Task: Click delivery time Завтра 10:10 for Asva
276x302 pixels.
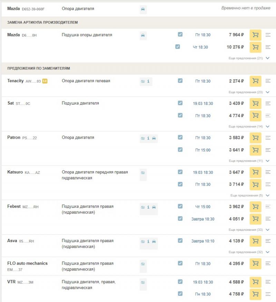Action: pyautogui.click(x=203, y=241)
